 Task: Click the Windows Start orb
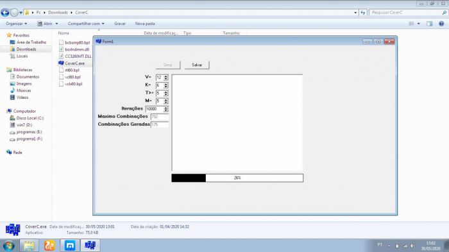pyautogui.click(x=8, y=246)
